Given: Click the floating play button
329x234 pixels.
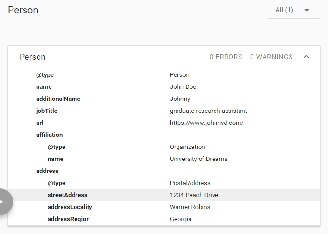Looking at the screenshot, I should pyautogui.click(x=4, y=202).
